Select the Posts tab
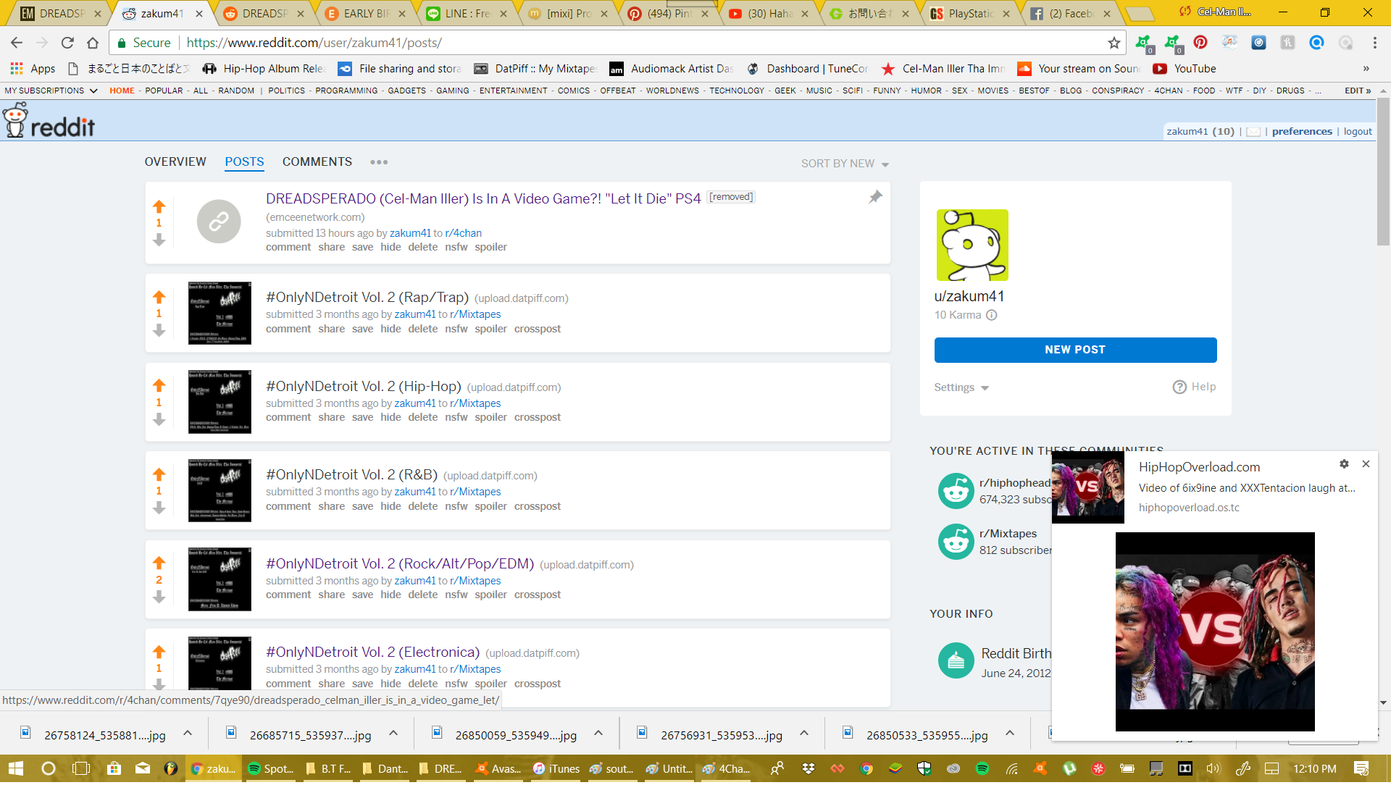This screenshot has width=1391, height=785. tap(244, 162)
